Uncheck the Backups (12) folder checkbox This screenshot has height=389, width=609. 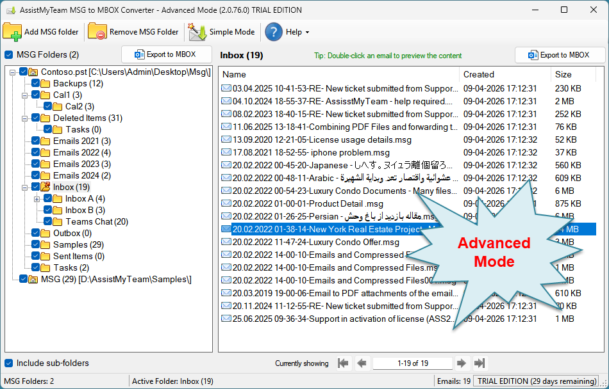[x=36, y=83]
